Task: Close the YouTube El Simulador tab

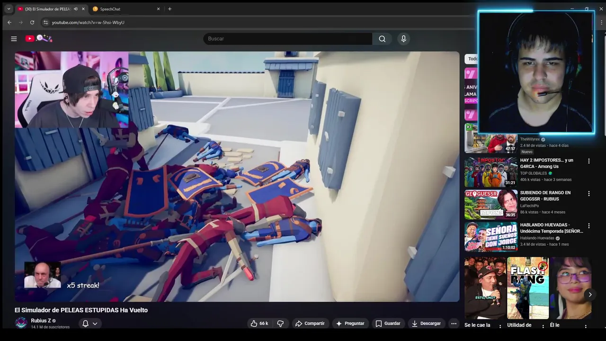Action: pos(84,9)
